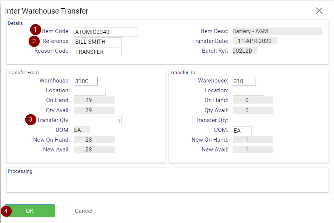Click the red step 1 marker
This screenshot has height=223, width=334.
[x=35, y=30]
